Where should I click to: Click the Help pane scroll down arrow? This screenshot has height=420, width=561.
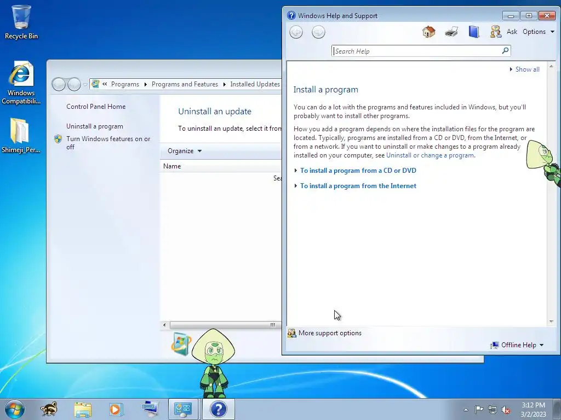click(551, 322)
